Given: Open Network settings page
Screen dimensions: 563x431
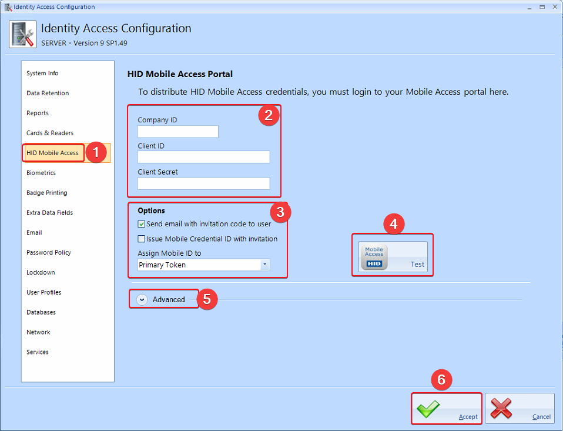Looking at the screenshot, I should [x=38, y=332].
